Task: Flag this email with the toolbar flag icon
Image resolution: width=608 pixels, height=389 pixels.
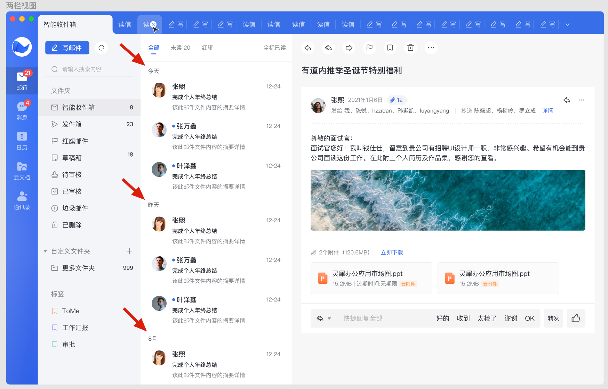Action: (369, 48)
